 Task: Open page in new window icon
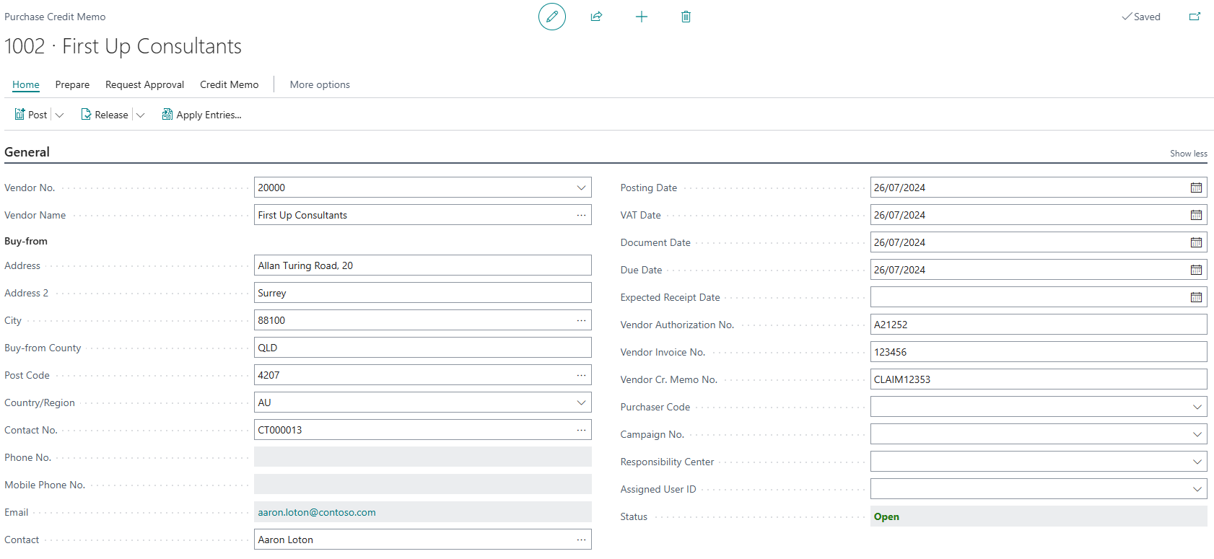1195,17
